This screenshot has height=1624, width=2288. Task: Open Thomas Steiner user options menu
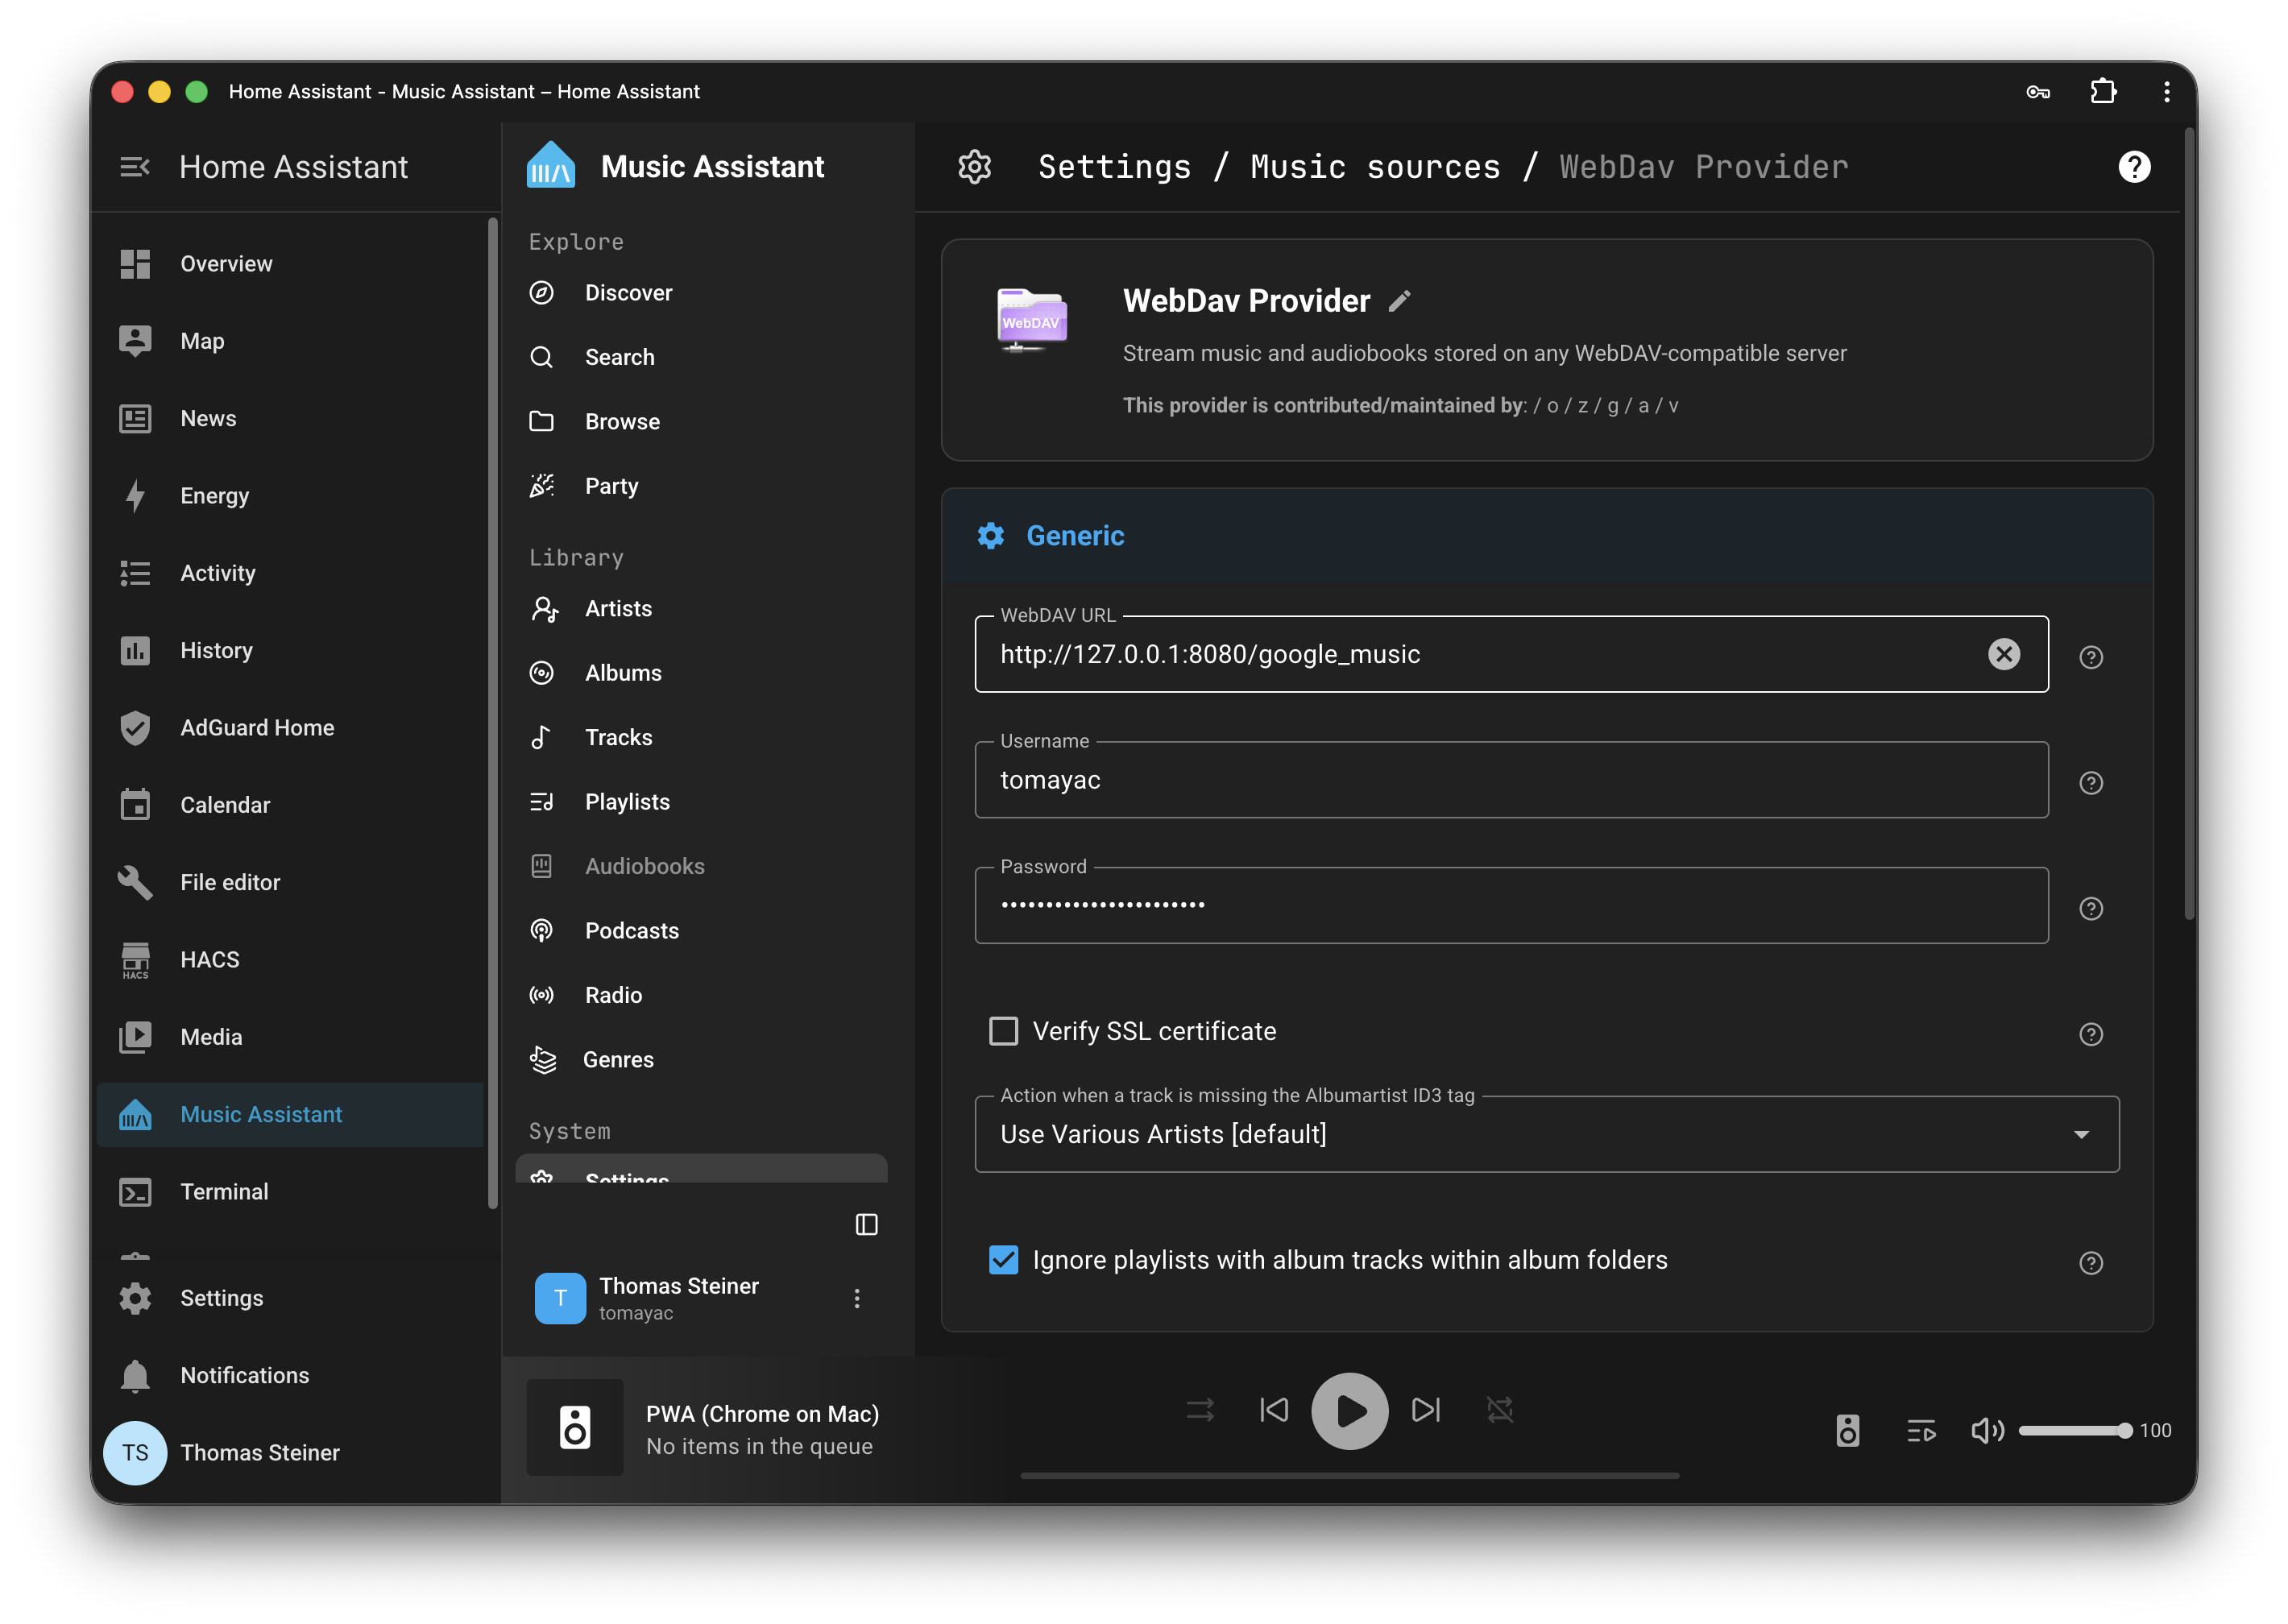click(x=856, y=1298)
